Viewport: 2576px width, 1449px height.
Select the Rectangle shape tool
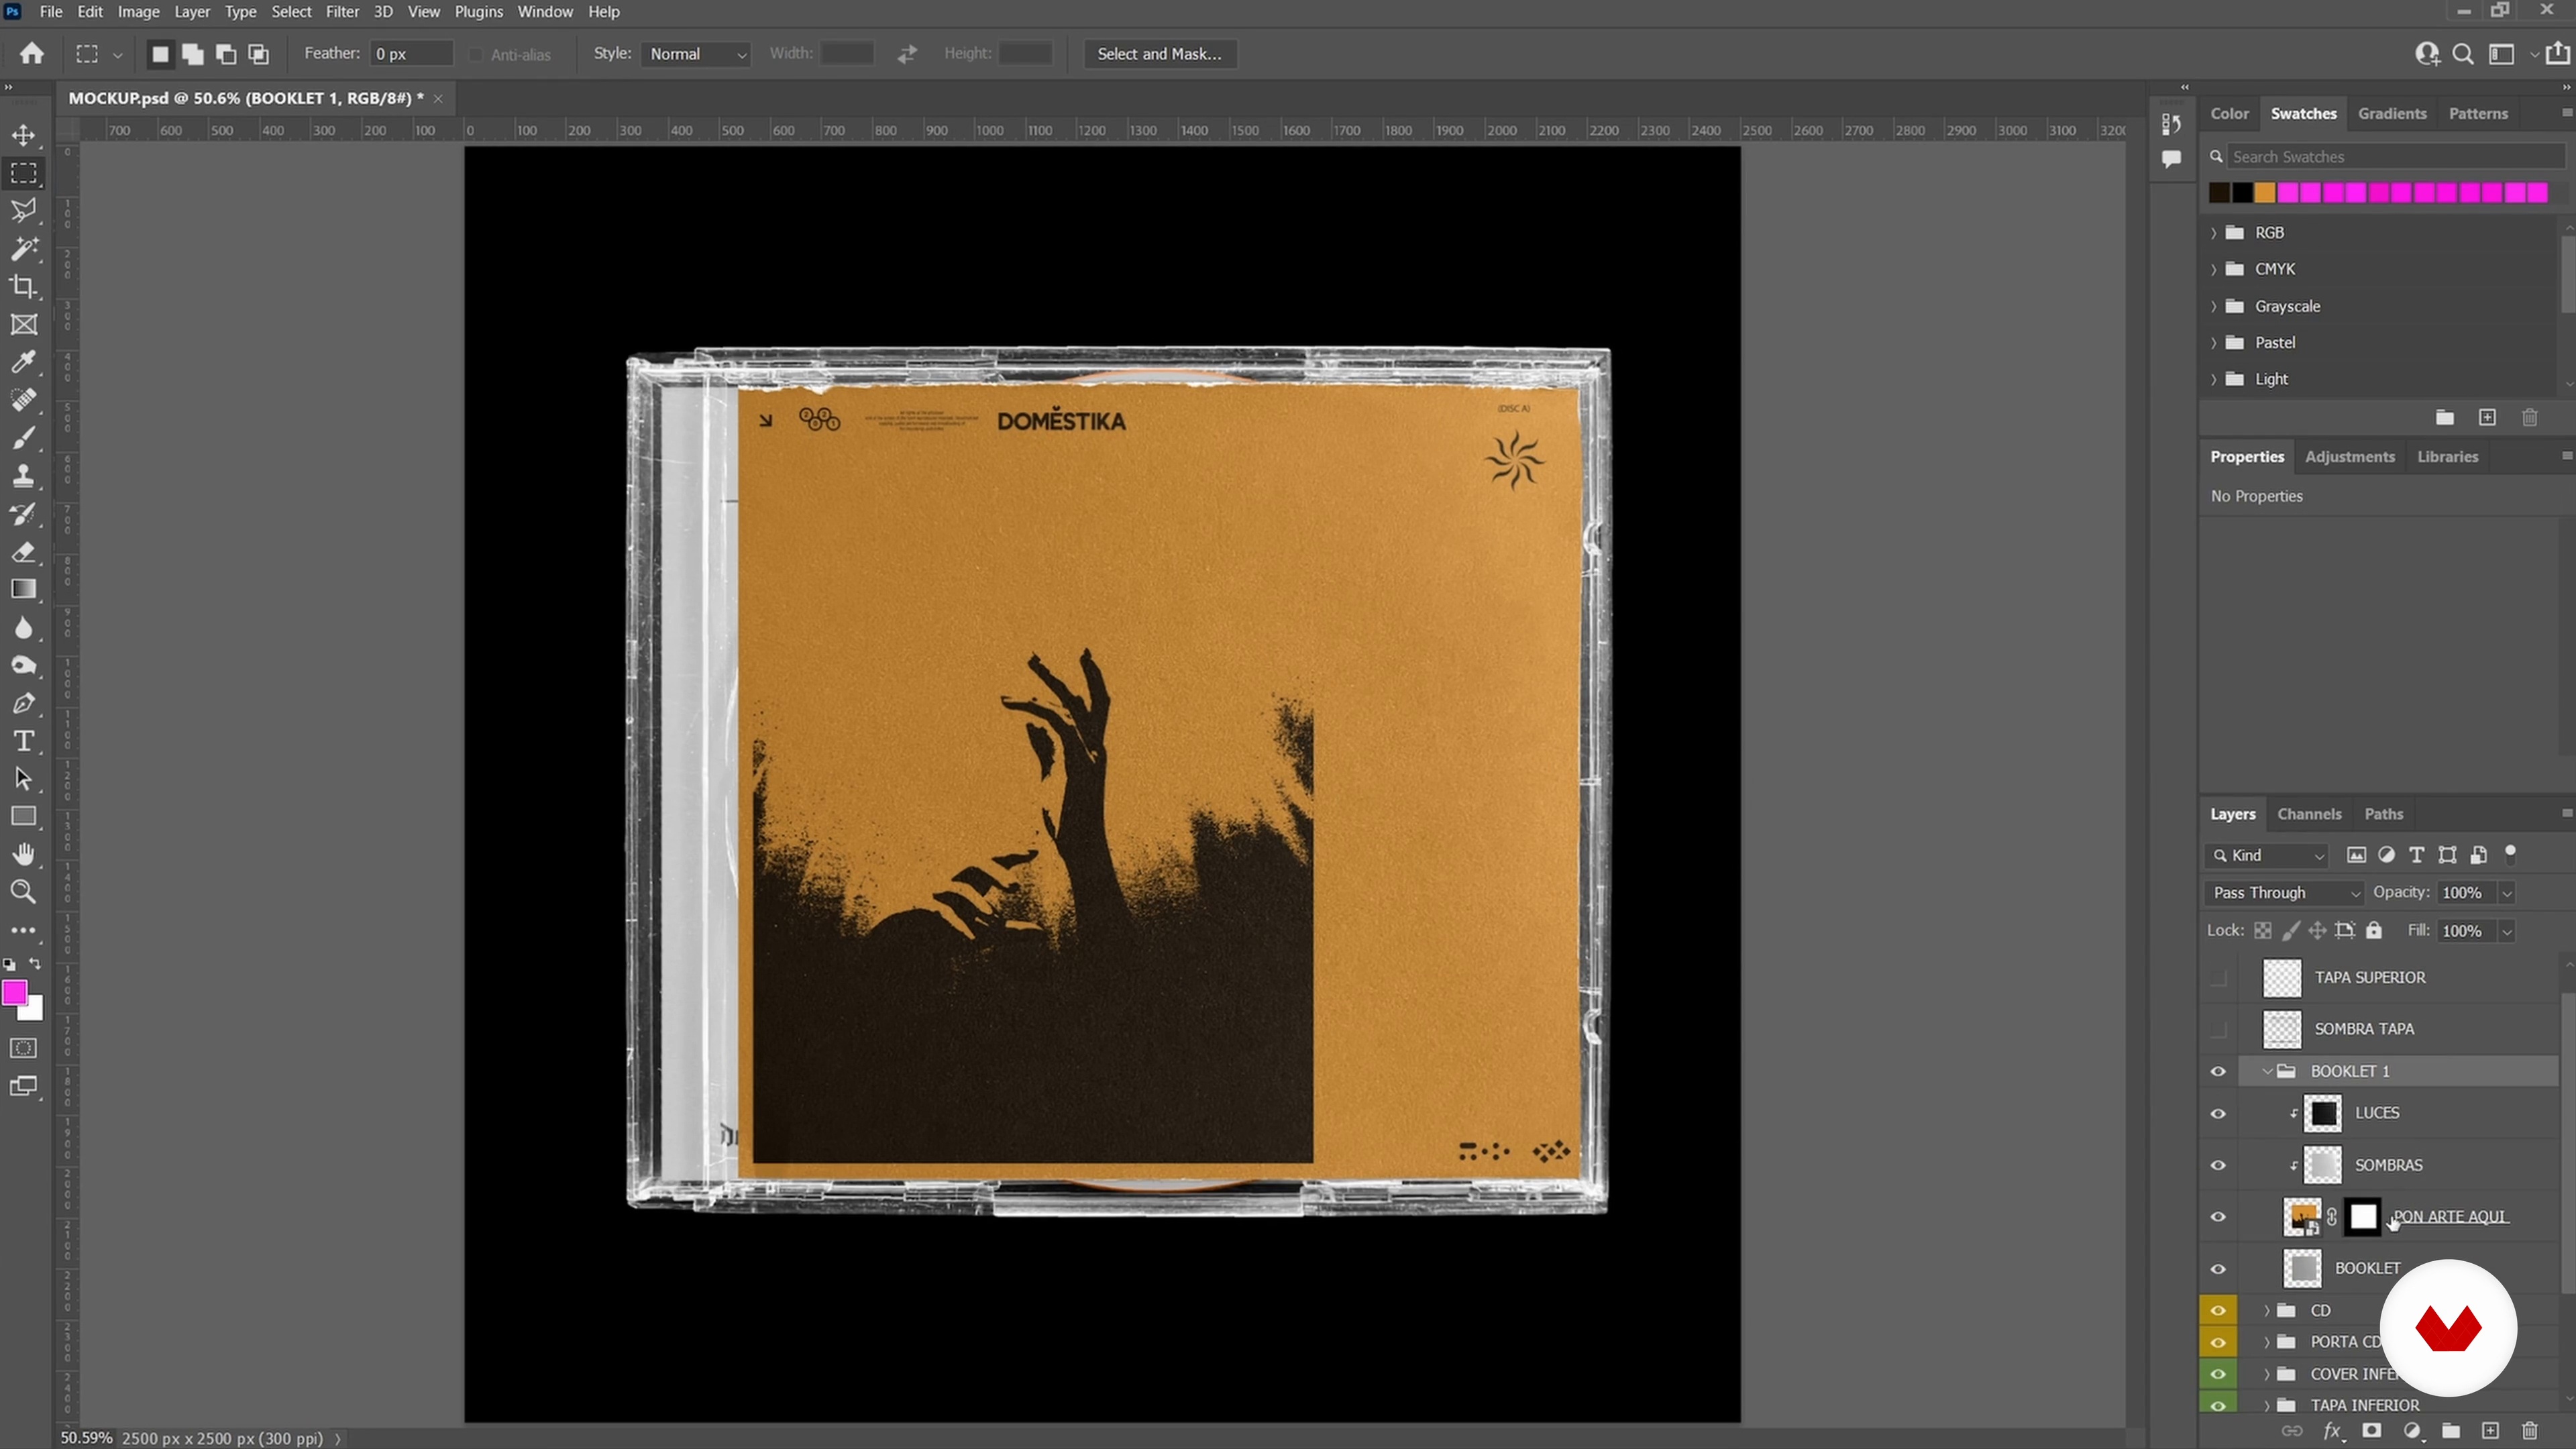pyautogui.click(x=24, y=817)
